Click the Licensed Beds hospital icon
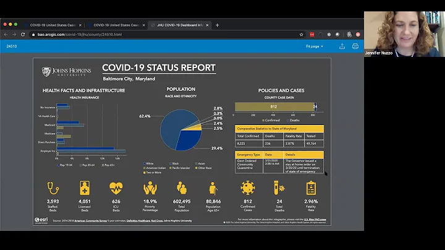The image size is (445, 250). pos(85,187)
